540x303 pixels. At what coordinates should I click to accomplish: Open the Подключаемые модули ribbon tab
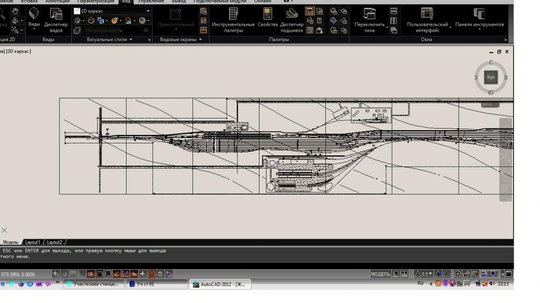[x=220, y=2]
